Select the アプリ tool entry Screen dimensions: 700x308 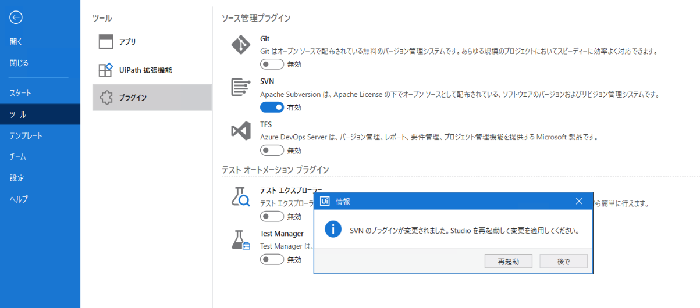tap(152, 42)
